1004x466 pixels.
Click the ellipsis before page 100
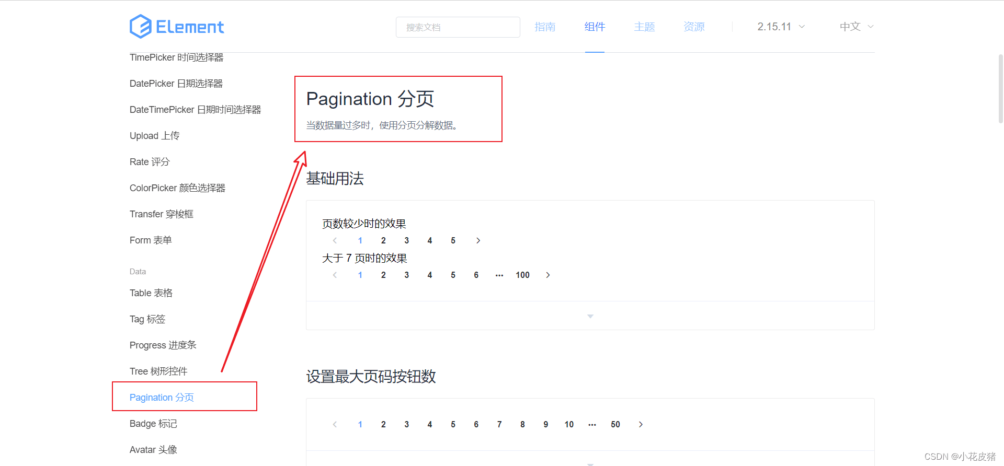point(499,275)
